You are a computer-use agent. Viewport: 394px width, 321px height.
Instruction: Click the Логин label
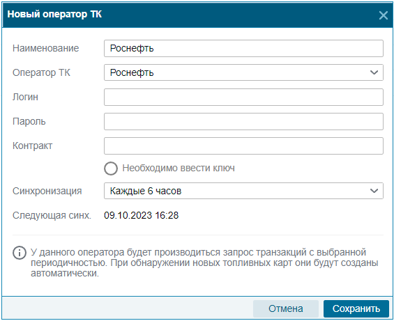25,97
